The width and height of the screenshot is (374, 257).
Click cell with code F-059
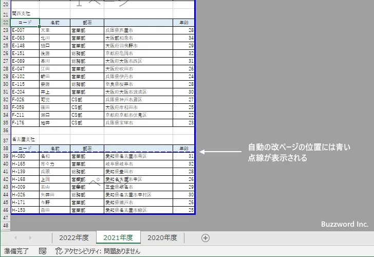coord(25,107)
